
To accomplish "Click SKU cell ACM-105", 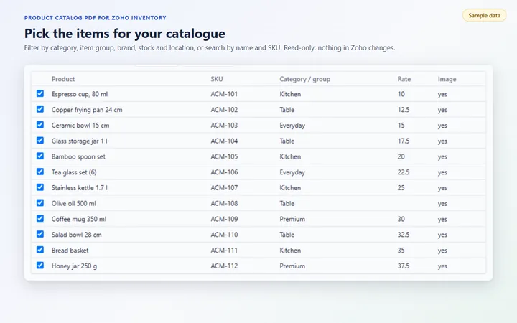I will (224, 157).
